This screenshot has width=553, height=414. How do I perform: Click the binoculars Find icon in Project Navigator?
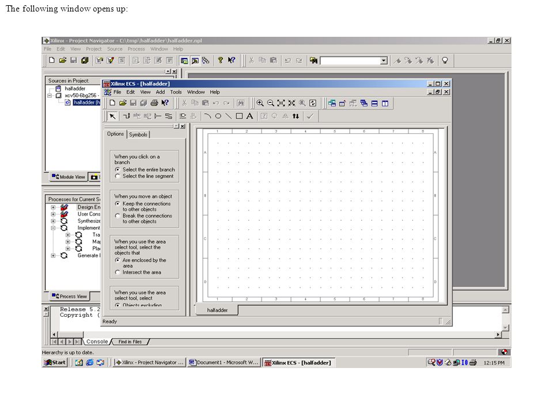[x=313, y=60]
